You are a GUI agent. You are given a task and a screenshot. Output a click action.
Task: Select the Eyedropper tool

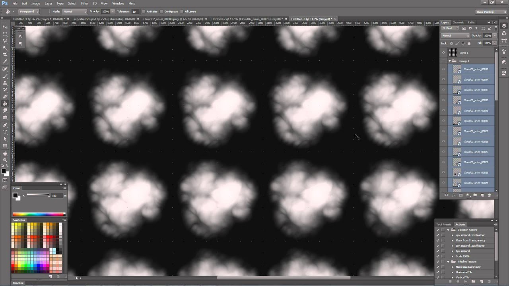pyautogui.click(x=5, y=62)
